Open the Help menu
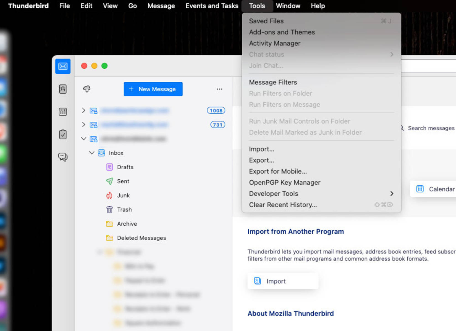456x331 pixels. pyautogui.click(x=318, y=6)
